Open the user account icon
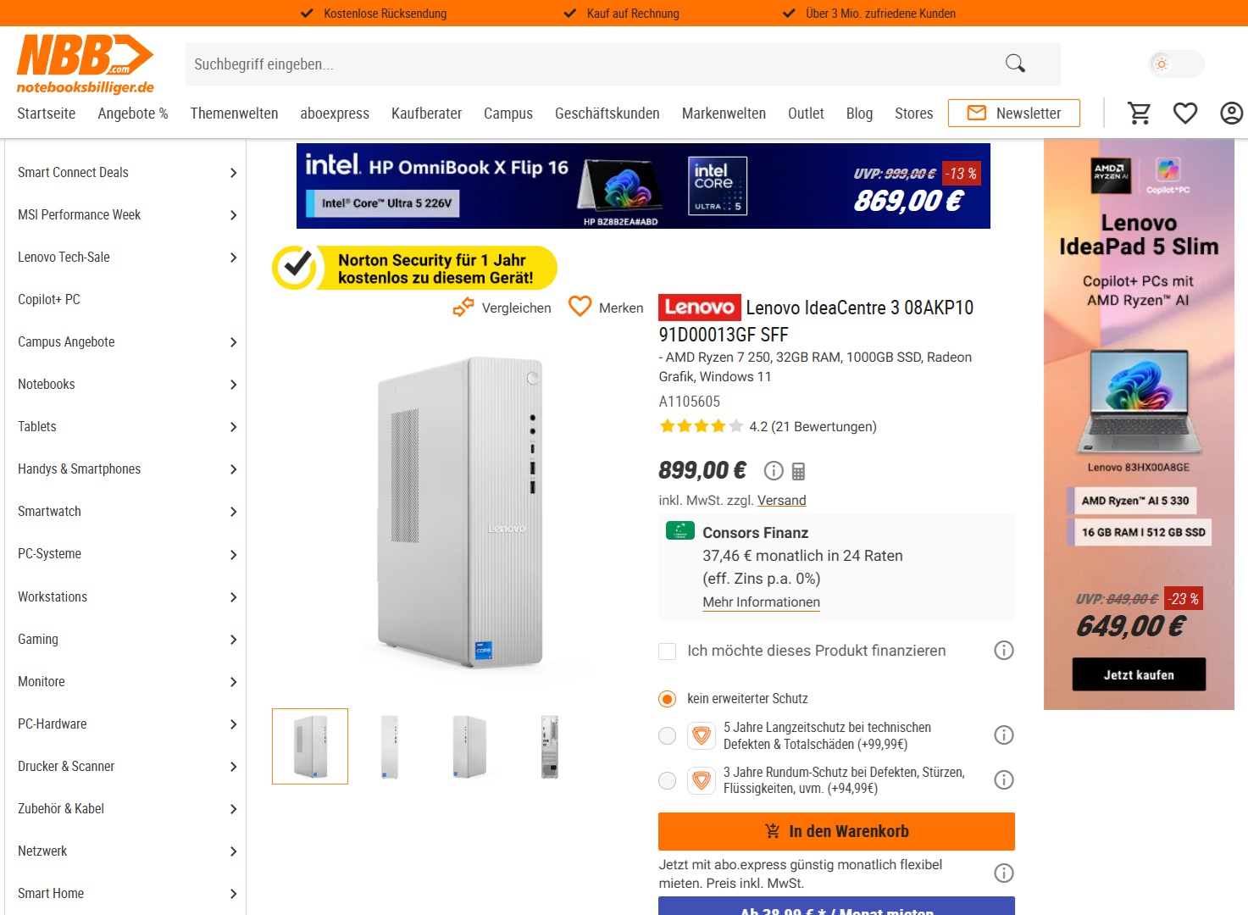This screenshot has height=915, width=1248. click(1231, 113)
